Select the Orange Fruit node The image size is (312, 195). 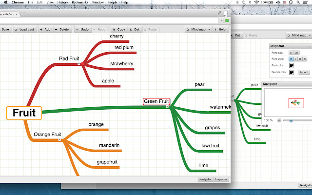[x=47, y=135]
